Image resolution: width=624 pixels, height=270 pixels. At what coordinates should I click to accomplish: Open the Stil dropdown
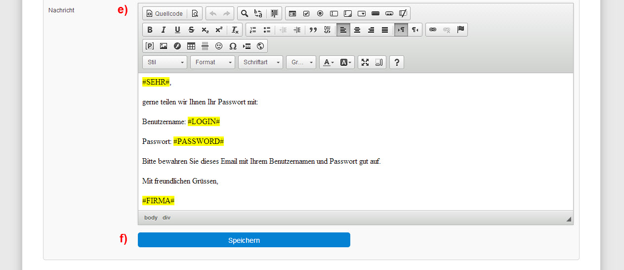165,62
